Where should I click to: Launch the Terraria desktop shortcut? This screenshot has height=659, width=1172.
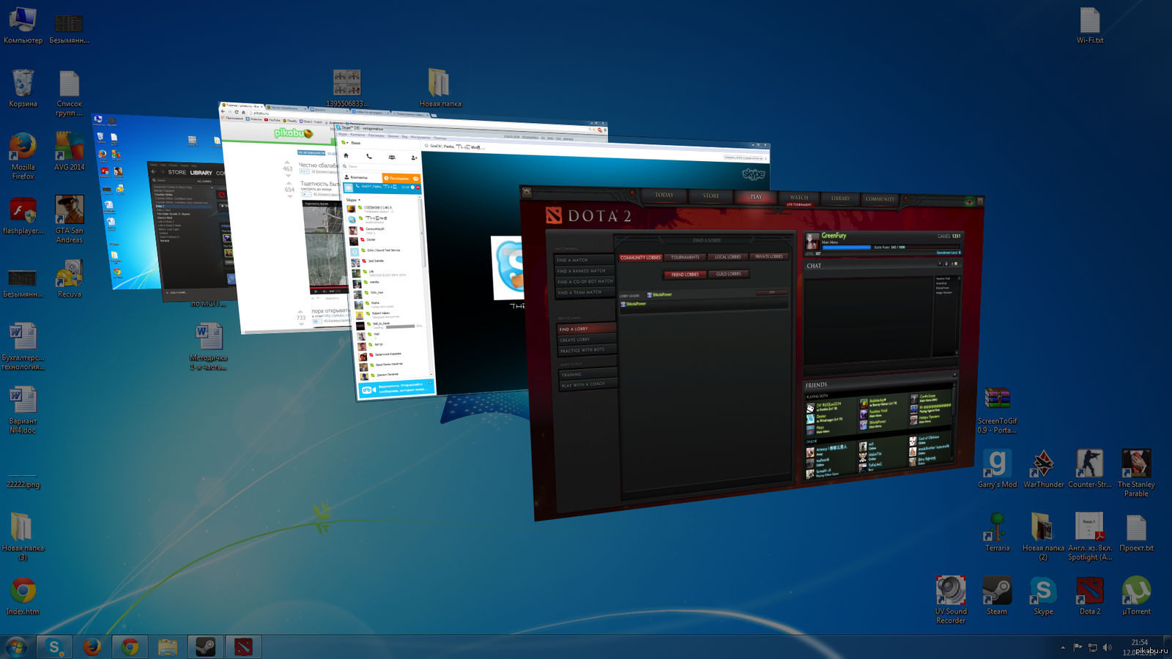pos(997,532)
